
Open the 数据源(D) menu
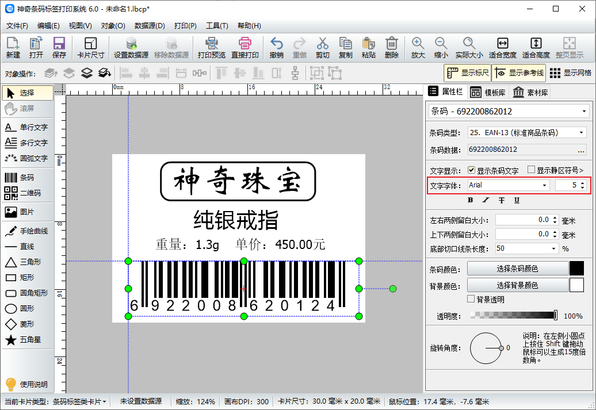[x=150, y=26]
